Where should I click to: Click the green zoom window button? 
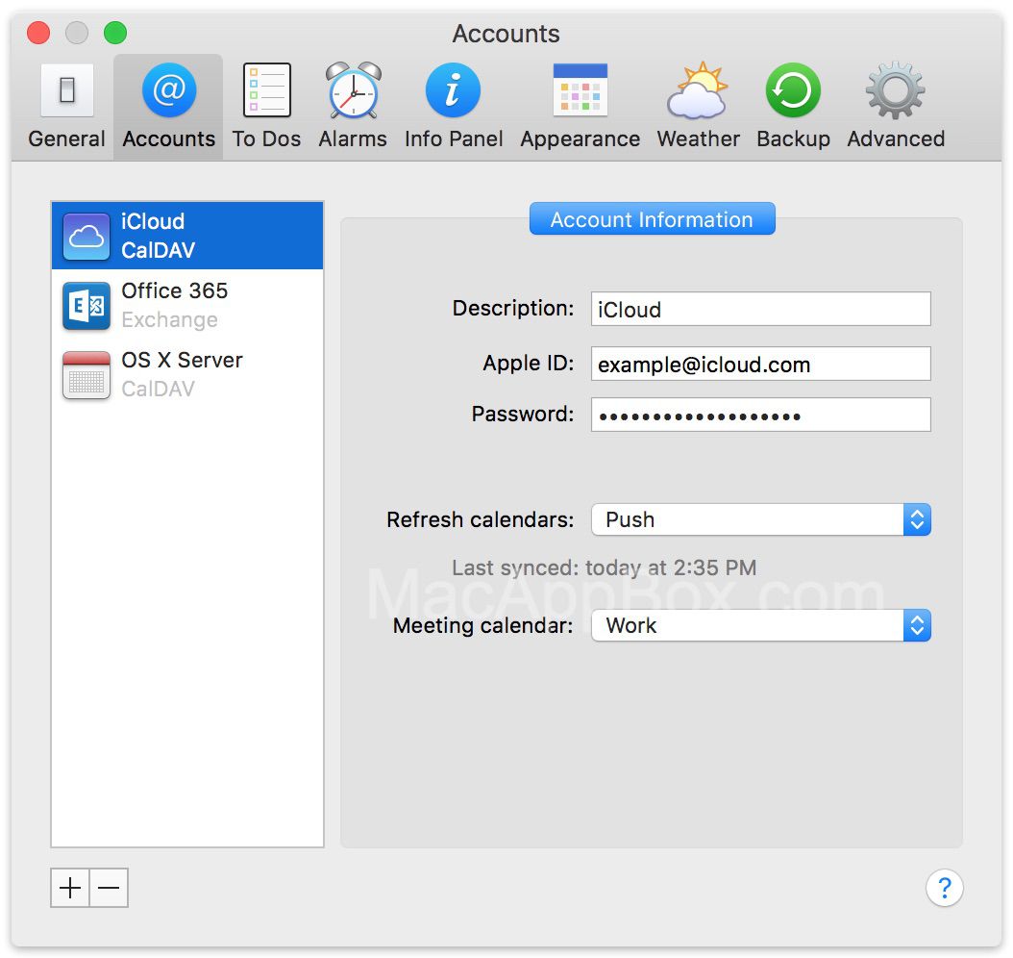click(x=115, y=33)
